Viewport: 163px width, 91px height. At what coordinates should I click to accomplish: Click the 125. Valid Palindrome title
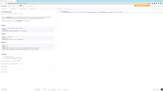(6, 12)
